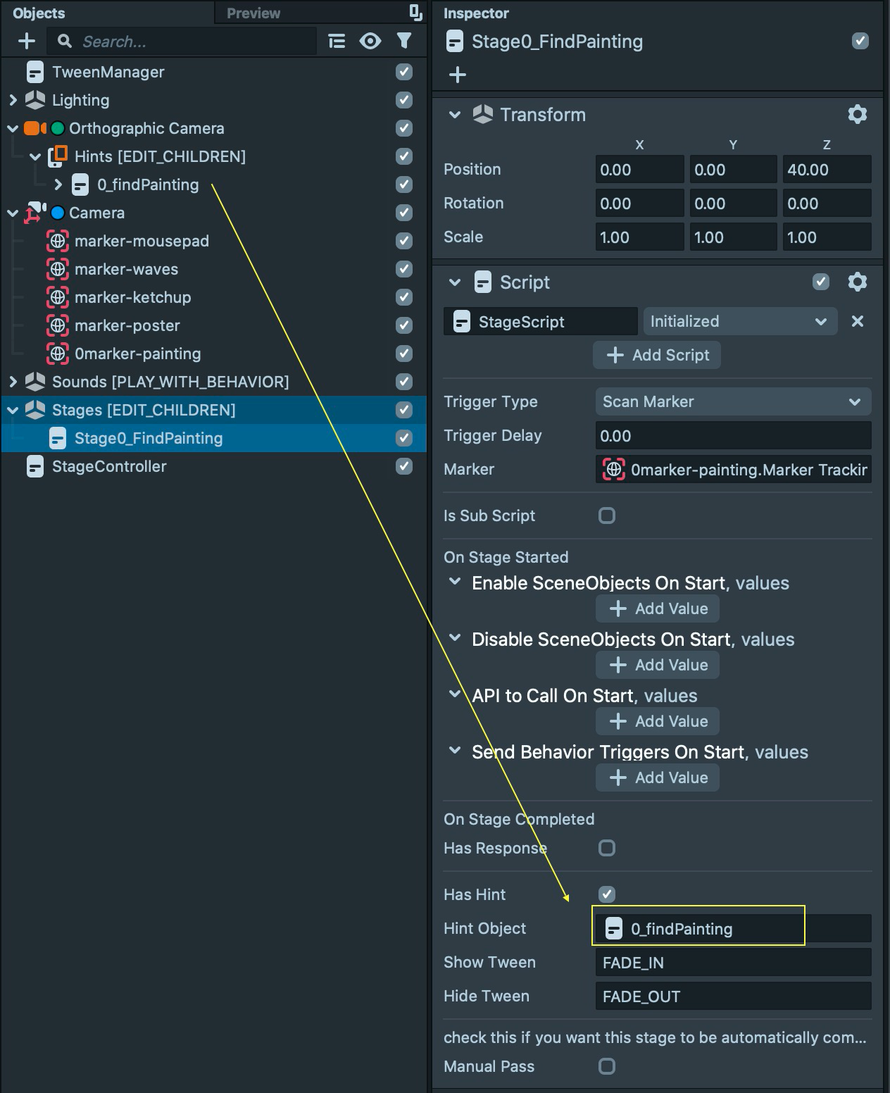Viewport: 890px width, 1093px height.
Task: Toggle the eye visibility filter icon
Action: click(370, 42)
